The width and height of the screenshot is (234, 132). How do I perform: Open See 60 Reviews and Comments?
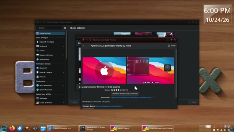coord(125,94)
